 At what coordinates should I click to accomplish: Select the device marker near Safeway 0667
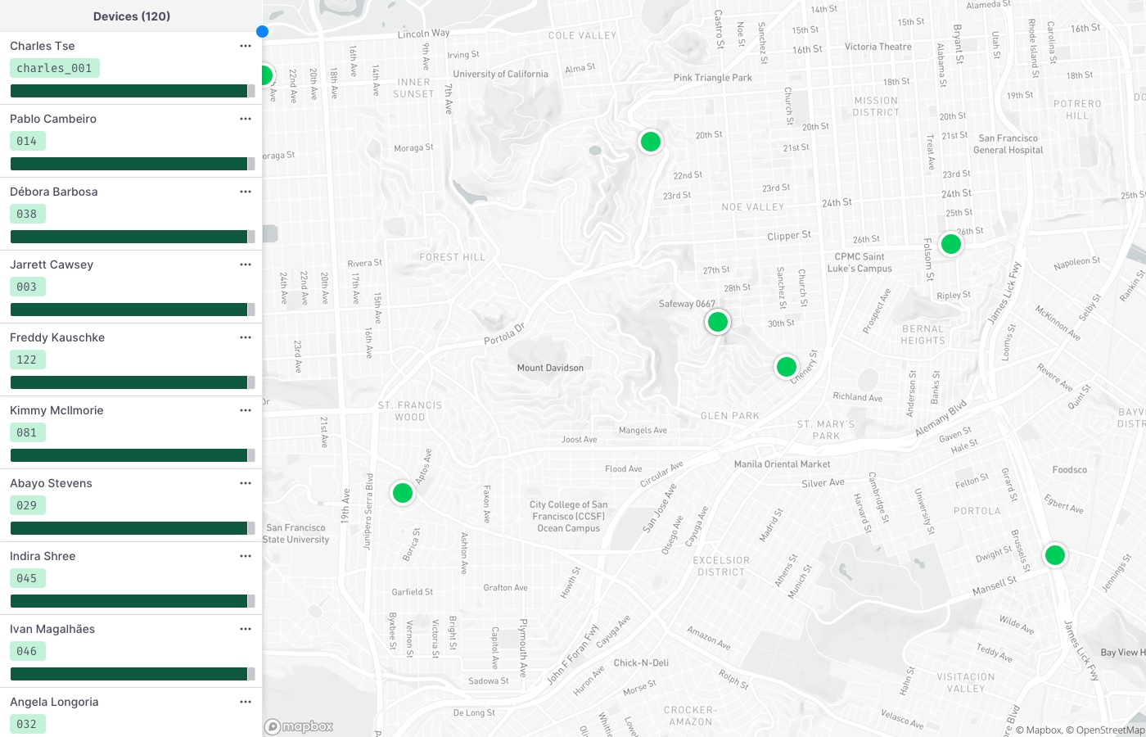[x=717, y=322]
